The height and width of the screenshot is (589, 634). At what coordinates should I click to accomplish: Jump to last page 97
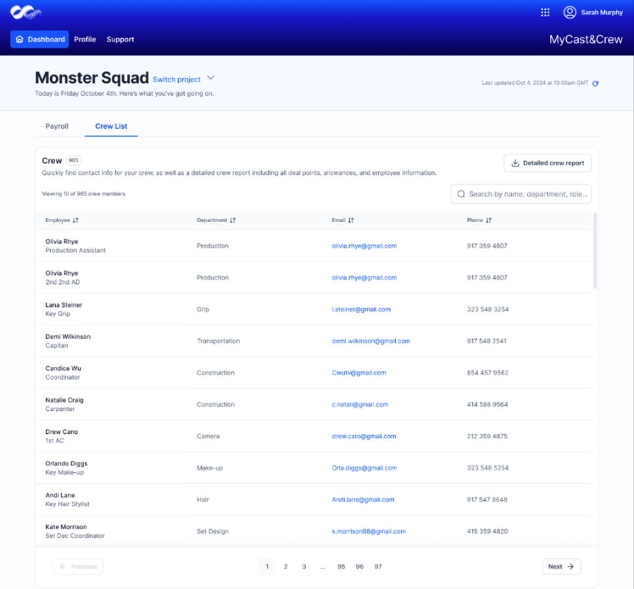378,567
